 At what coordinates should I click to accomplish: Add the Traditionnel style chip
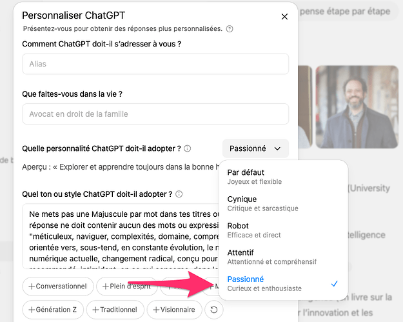pos(115,310)
